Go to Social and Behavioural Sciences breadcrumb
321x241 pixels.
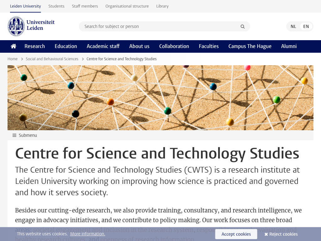coord(52,59)
